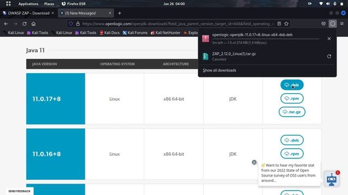Viewport: 348px width, 195px height.
Task: Go back to the previous page
Action: pos(6,24)
